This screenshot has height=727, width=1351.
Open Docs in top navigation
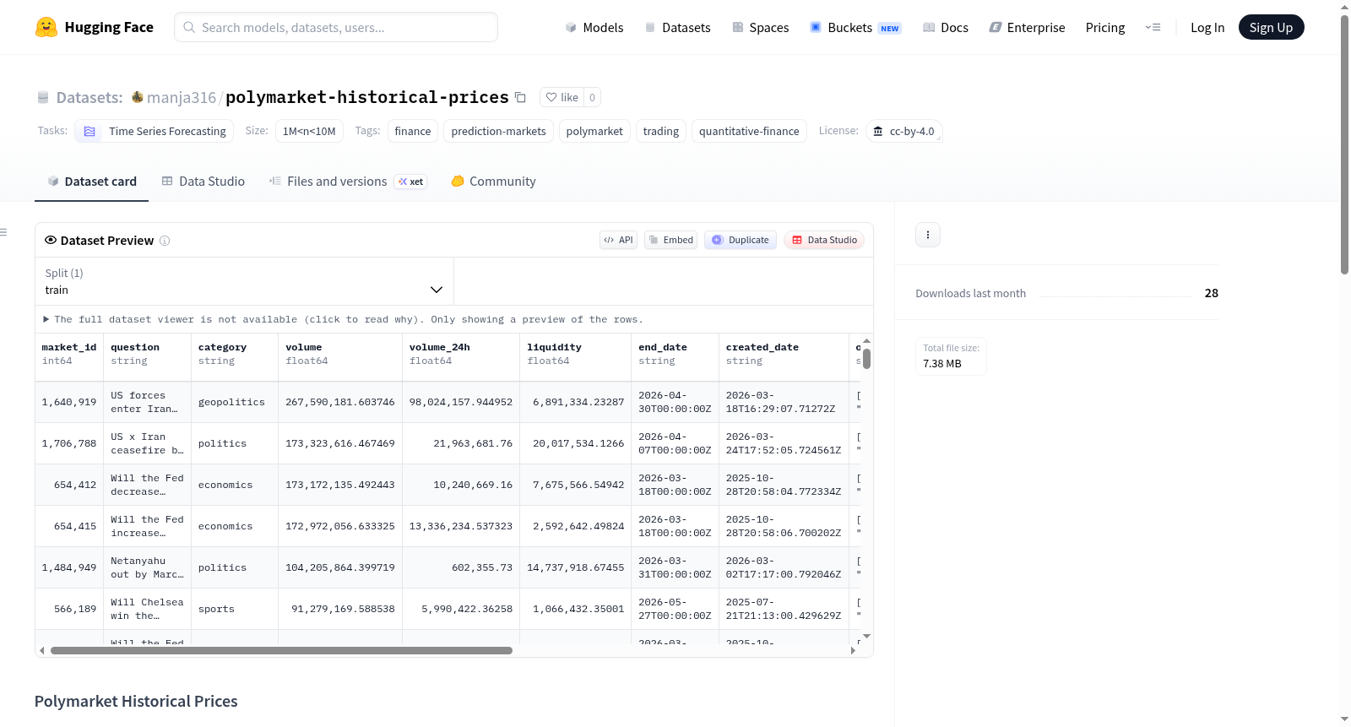[x=946, y=27]
